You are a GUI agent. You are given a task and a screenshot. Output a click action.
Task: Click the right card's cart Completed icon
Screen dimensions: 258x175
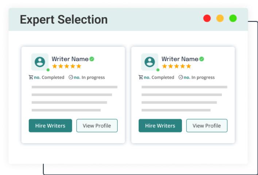click(x=141, y=77)
